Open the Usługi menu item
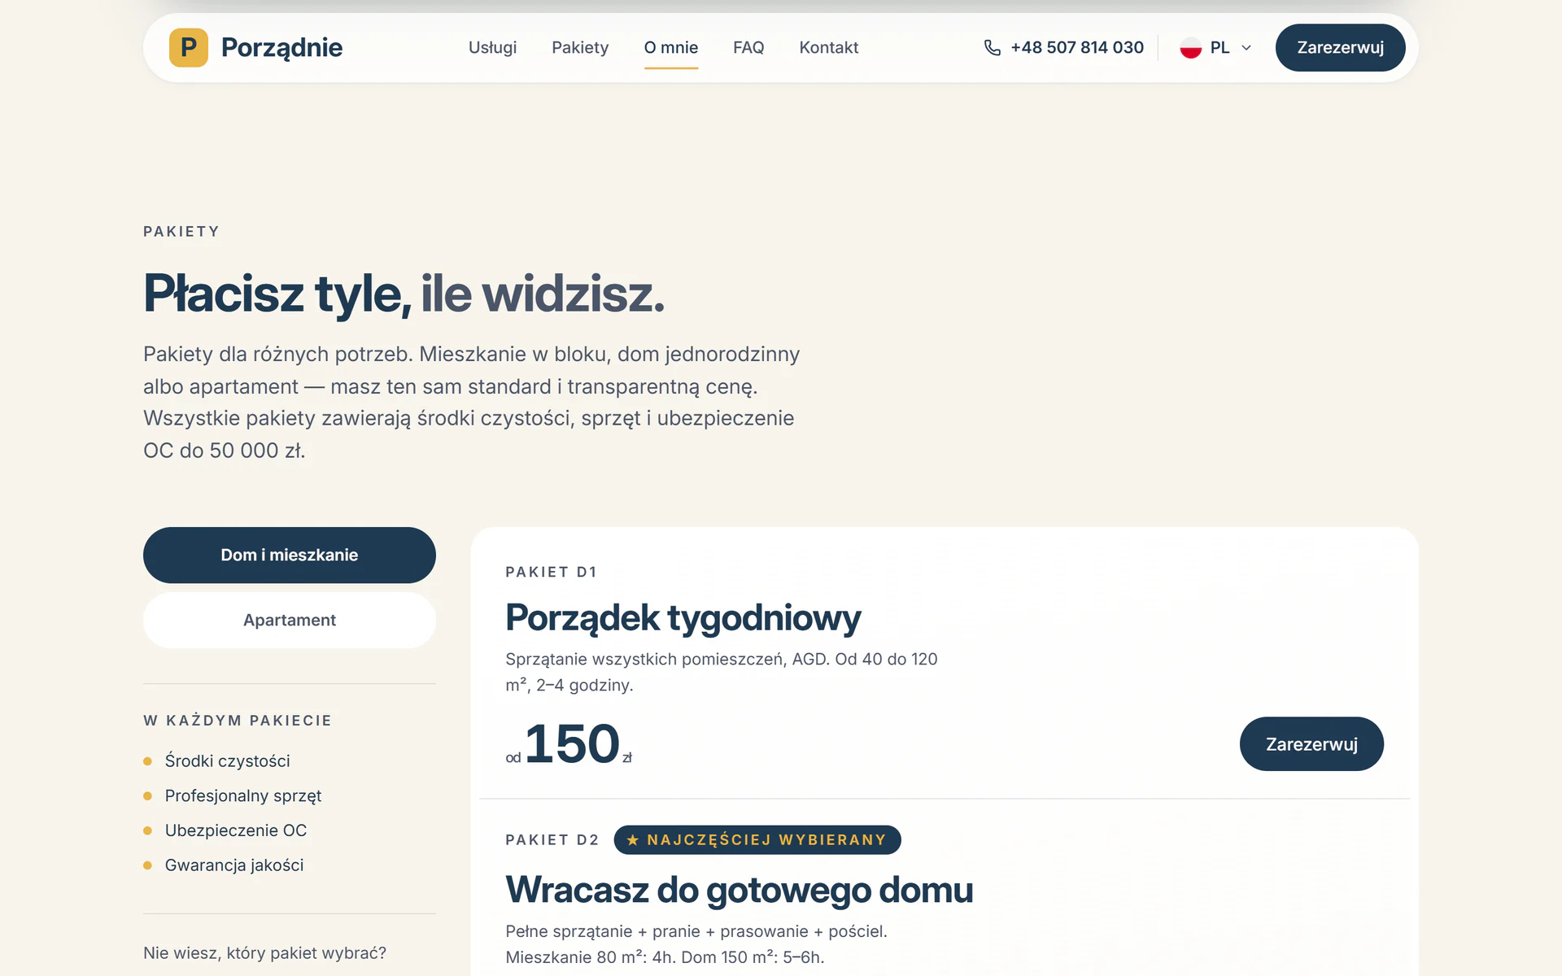This screenshot has width=1562, height=976. (492, 47)
